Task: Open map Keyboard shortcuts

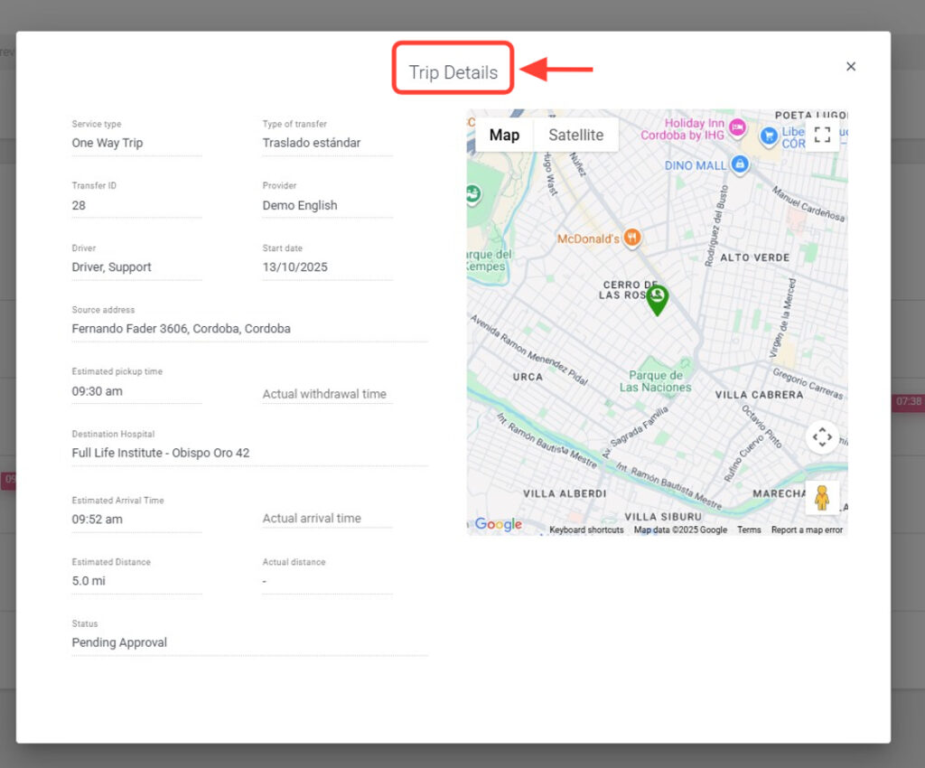Action: (x=586, y=530)
